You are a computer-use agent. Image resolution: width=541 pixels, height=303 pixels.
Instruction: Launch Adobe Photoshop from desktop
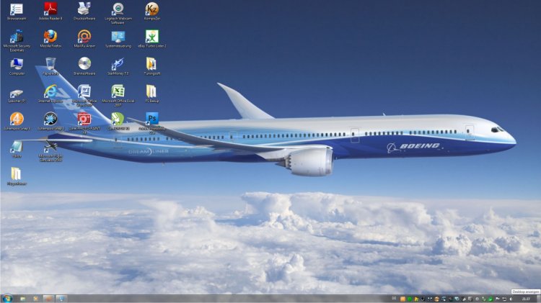[x=151, y=123]
